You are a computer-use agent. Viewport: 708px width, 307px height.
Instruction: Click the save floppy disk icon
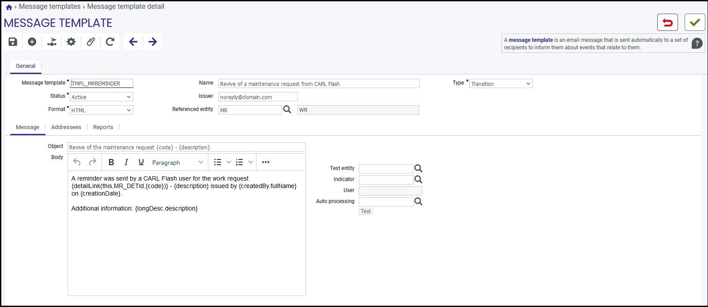click(13, 42)
